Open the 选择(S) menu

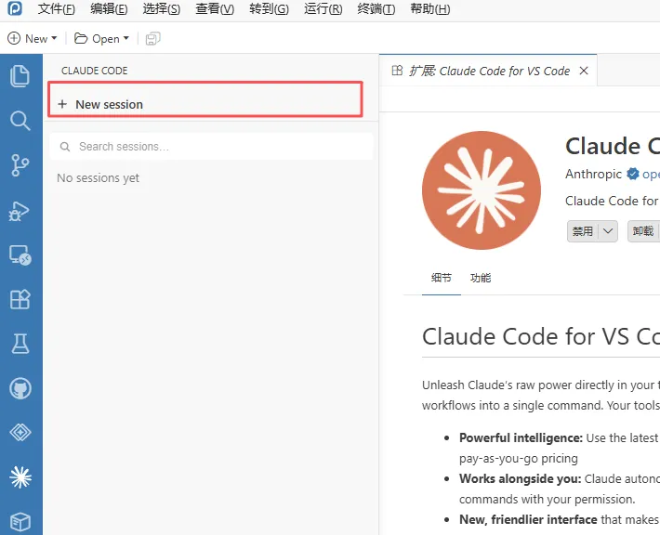[162, 9]
